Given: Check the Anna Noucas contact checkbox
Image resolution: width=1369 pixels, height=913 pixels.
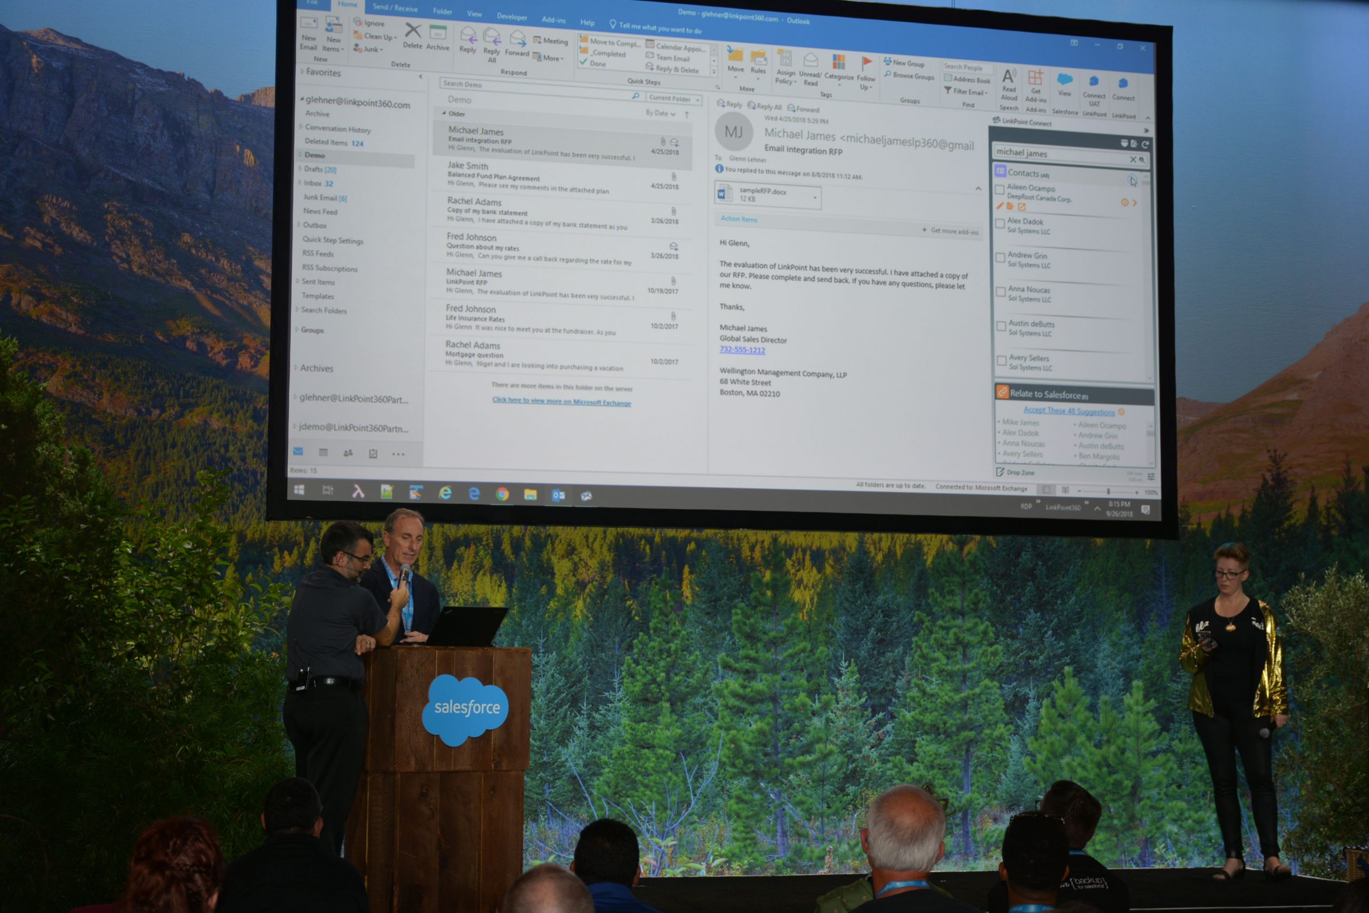Looking at the screenshot, I should pos(1000,292).
